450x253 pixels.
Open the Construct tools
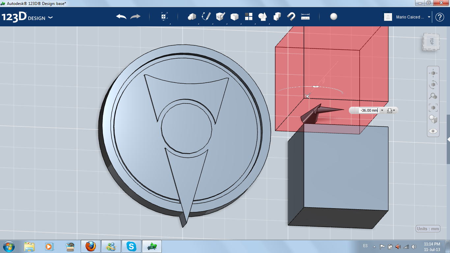[220, 16]
